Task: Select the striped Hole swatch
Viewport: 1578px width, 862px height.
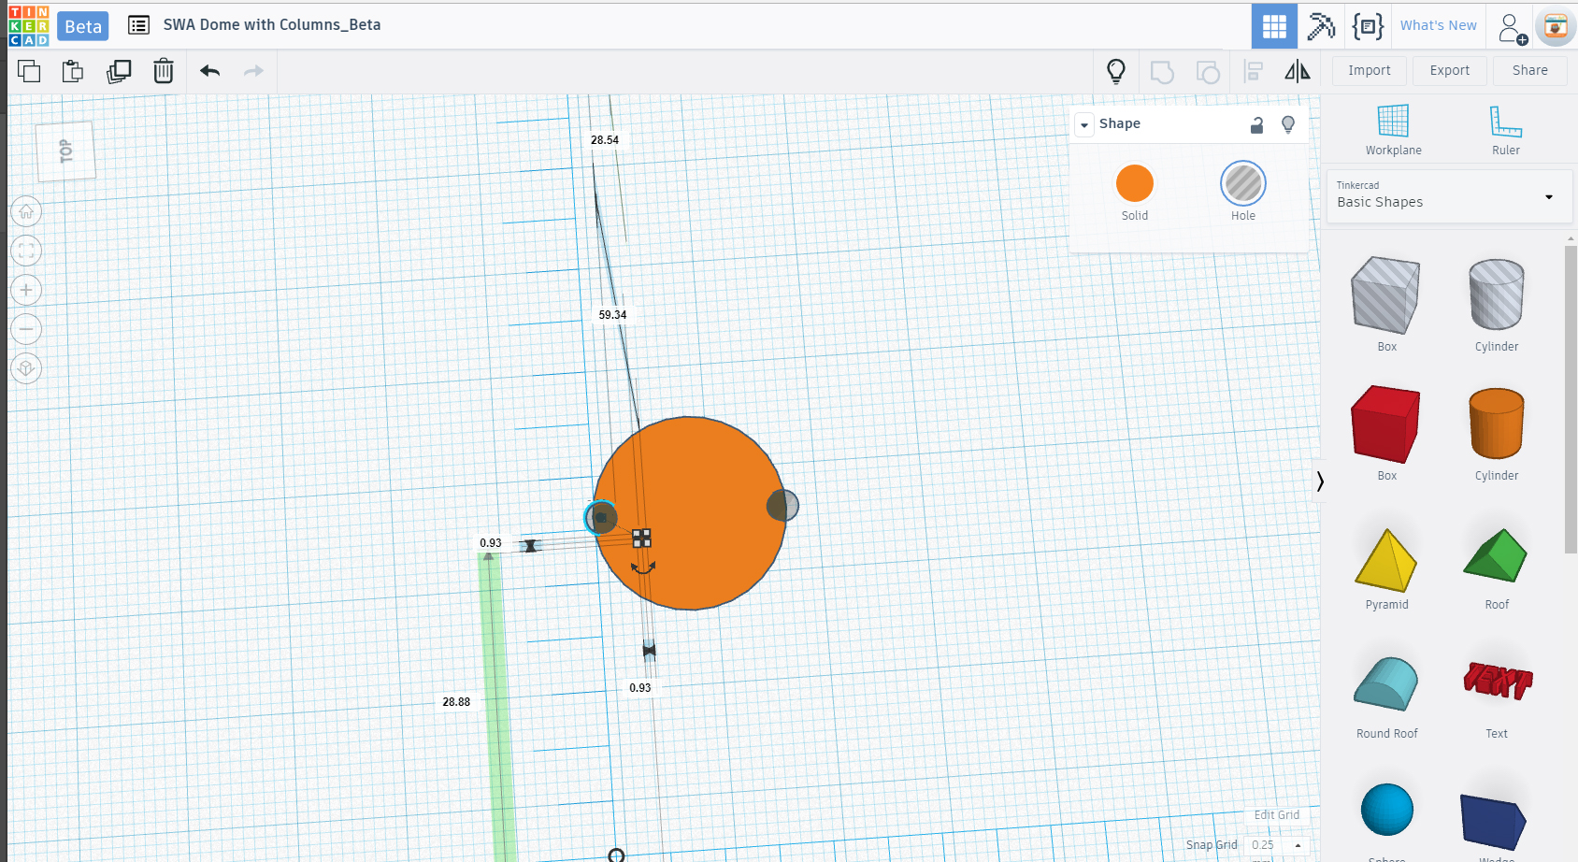Action: coord(1243,183)
